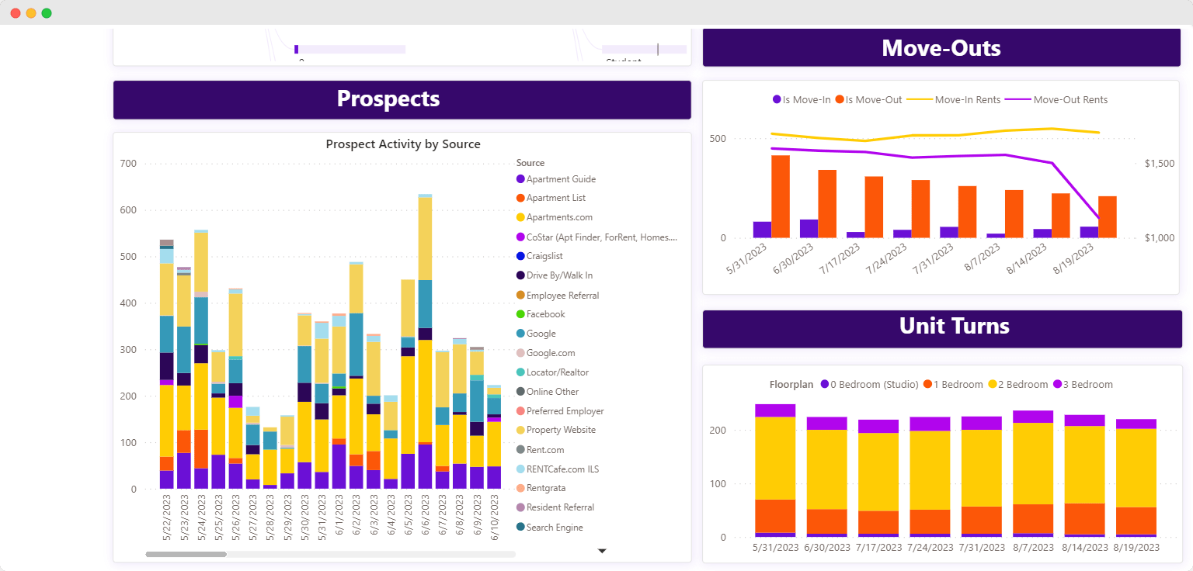Screen dimensions: 1193x571
Task: Click the horizontal scrollbar under Prospect chart
Action: [x=186, y=555]
